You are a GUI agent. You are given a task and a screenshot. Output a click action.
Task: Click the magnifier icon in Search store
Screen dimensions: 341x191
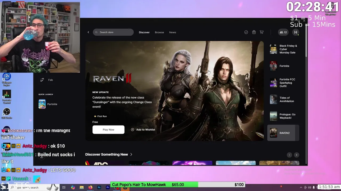(x=96, y=32)
